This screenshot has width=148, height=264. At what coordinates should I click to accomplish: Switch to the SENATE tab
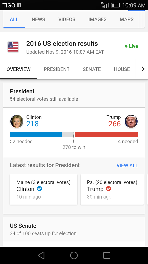[92, 69]
